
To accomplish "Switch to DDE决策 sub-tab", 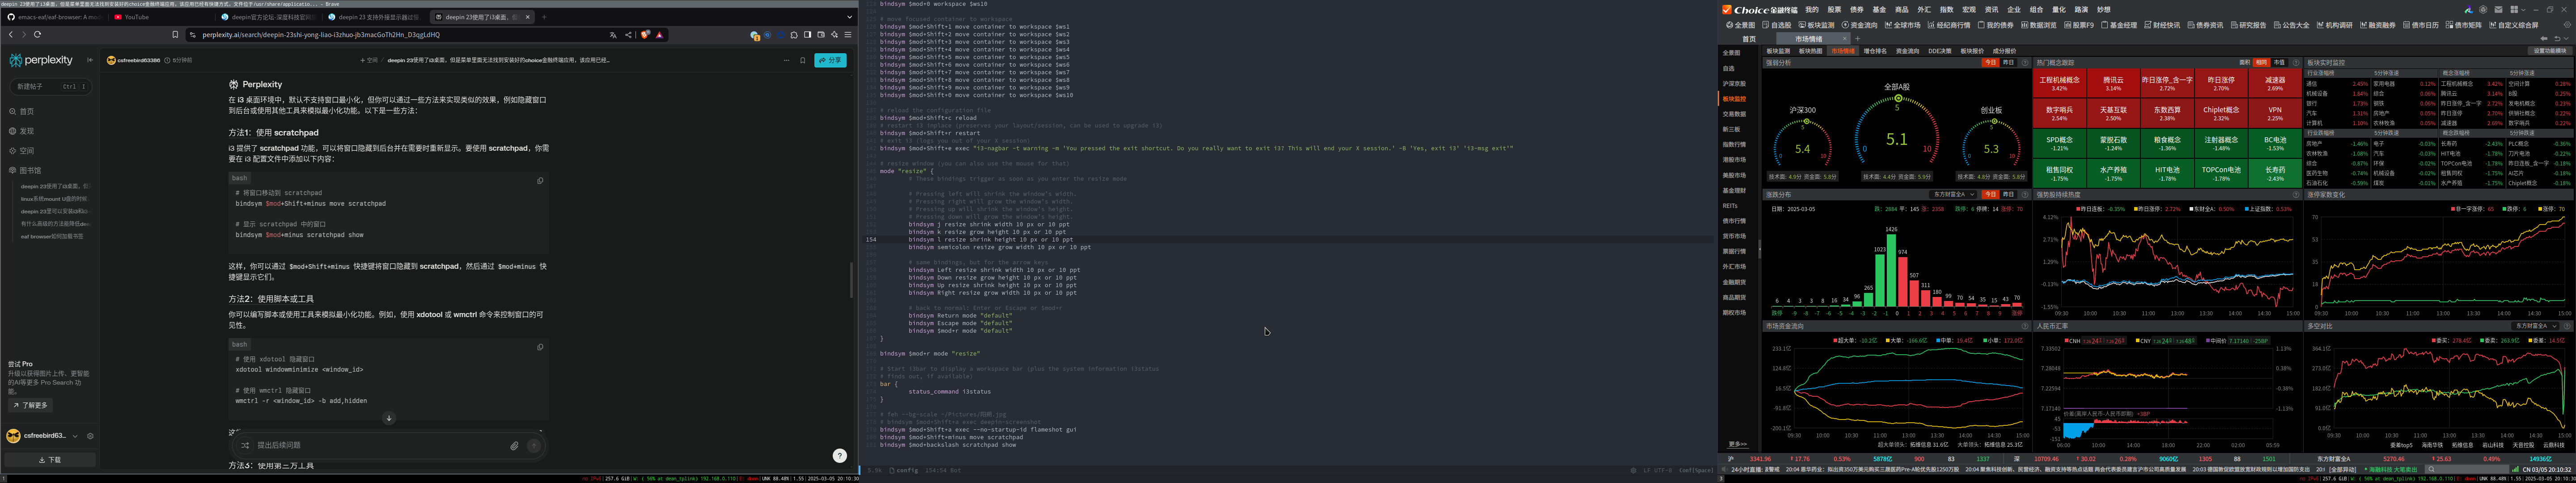I will point(1939,51).
